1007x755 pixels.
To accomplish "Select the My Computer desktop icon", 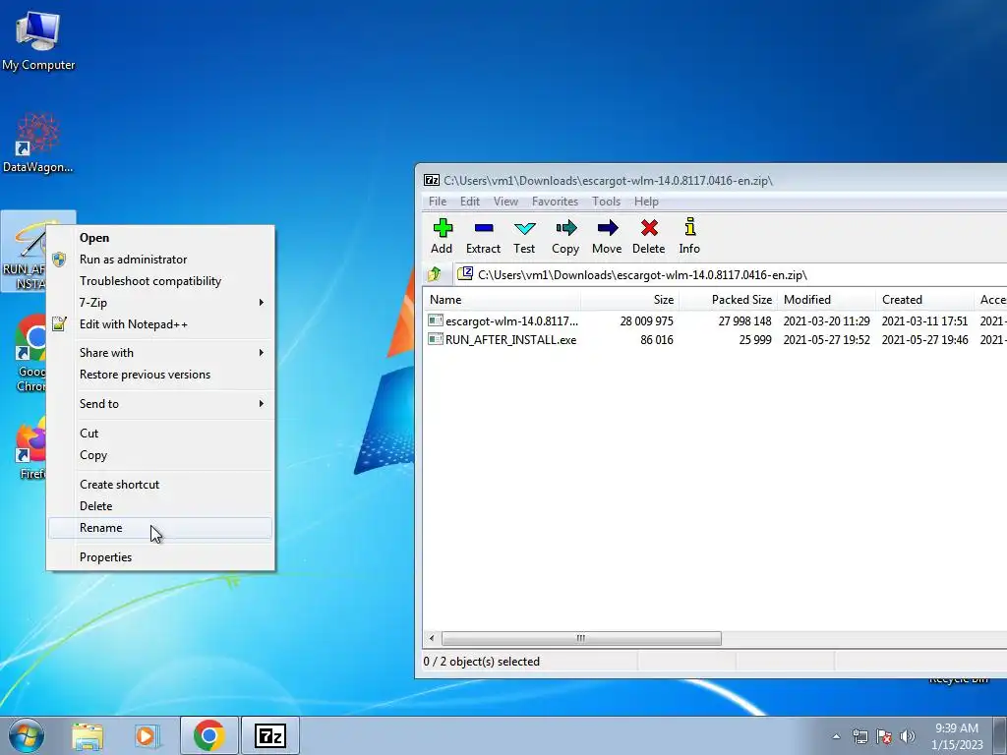I will click(38, 39).
